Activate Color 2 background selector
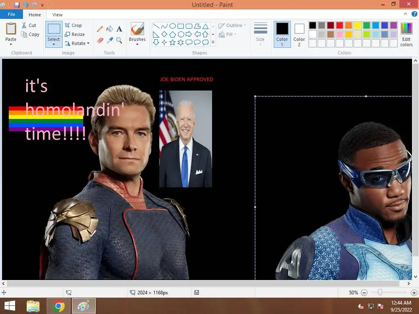Screen dimensions: 419x314 click(299, 34)
